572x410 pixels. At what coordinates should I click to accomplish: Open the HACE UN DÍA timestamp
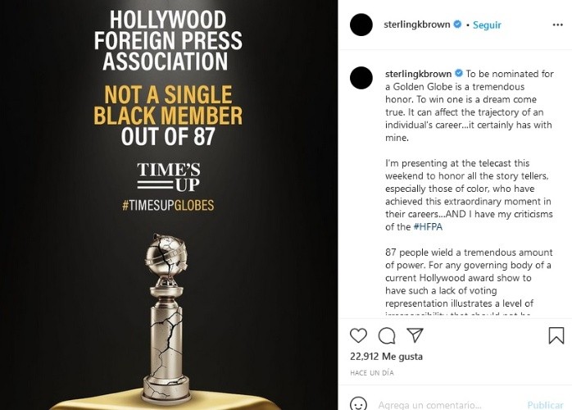pos(371,373)
